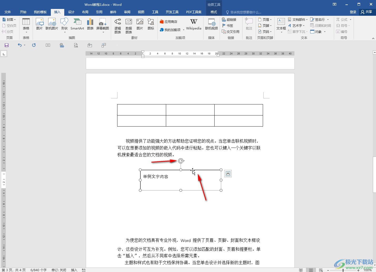Open the Shapes (形状) gallery

point(65,25)
